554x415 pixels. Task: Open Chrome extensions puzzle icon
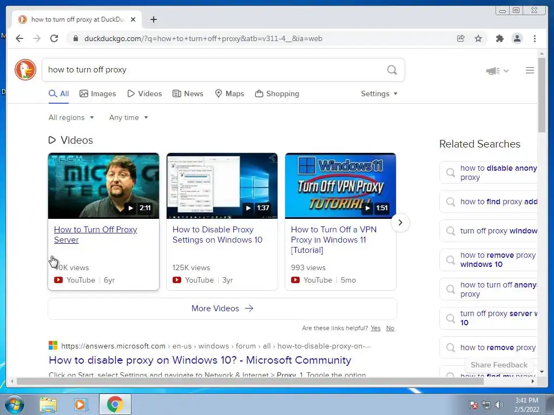pos(499,38)
